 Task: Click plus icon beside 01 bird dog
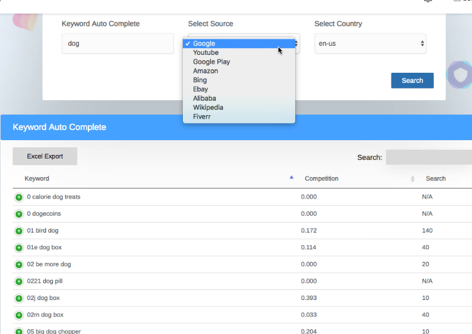19,231
